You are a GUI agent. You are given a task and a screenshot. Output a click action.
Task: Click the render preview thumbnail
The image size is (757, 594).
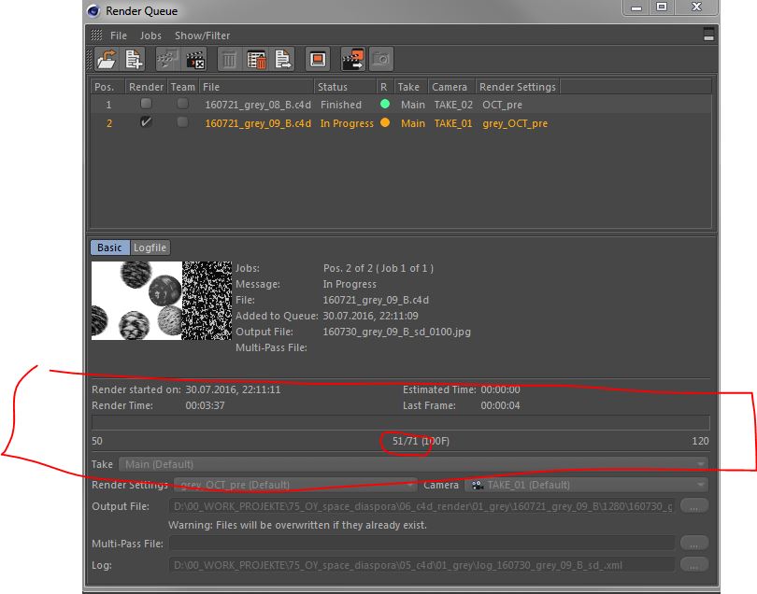162,301
